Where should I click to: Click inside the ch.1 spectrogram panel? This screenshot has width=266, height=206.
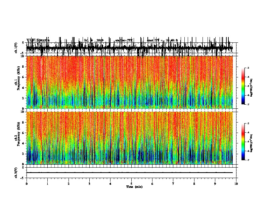(x=129, y=82)
